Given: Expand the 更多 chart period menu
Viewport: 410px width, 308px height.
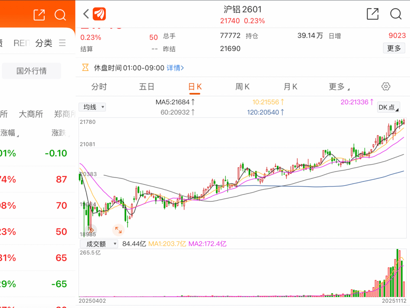Looking at the screenshot, I should point(339,87).
